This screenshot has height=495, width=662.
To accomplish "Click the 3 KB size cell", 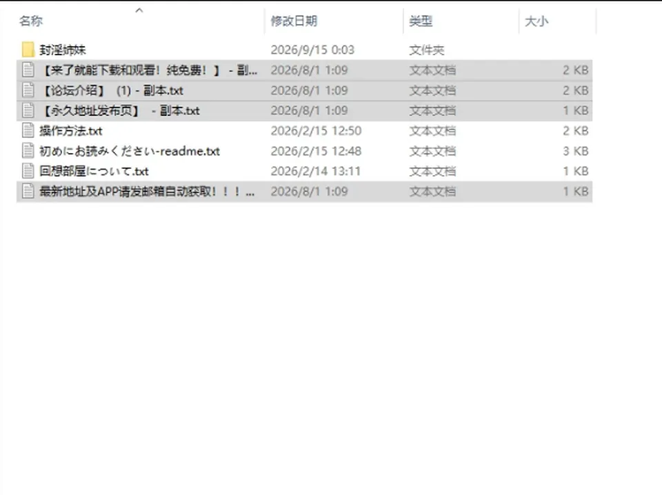I will (575, 151).
